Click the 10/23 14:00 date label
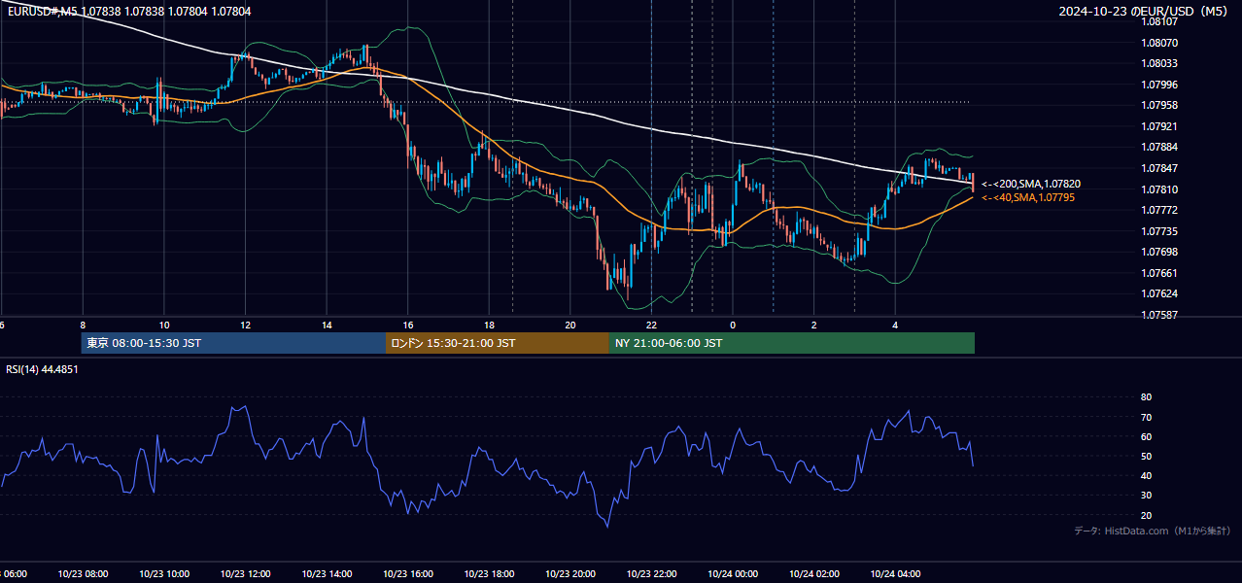Viewport: 1242px width, 583px height. pyautogui.click(x=327, y=574)
